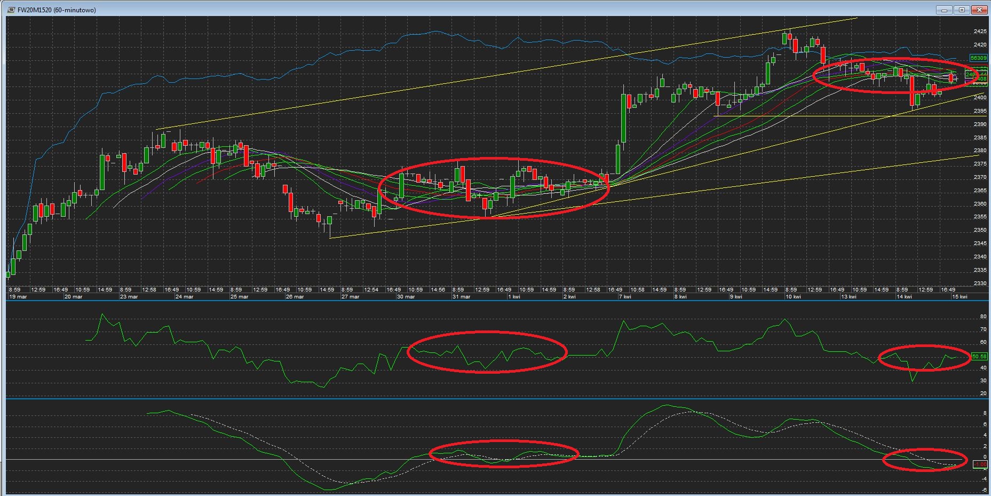Click the 24 mar date label
The width and height of the screenshot is (991, 496).
[184, 297]
